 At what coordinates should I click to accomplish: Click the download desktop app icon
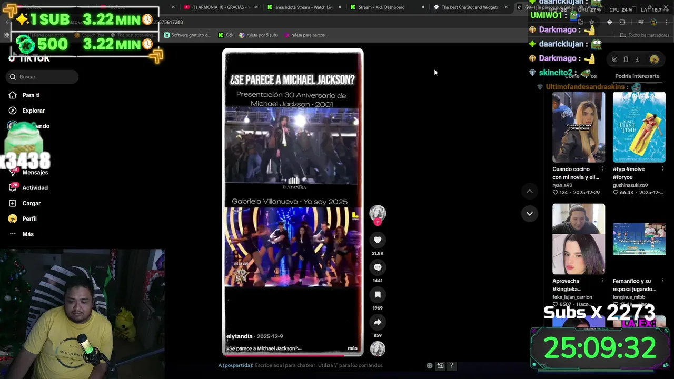tap(637, 59)
